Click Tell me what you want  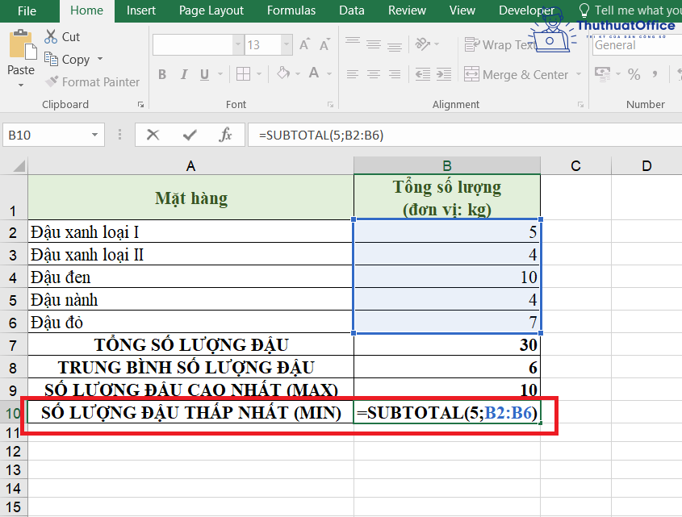click(630, 10)
